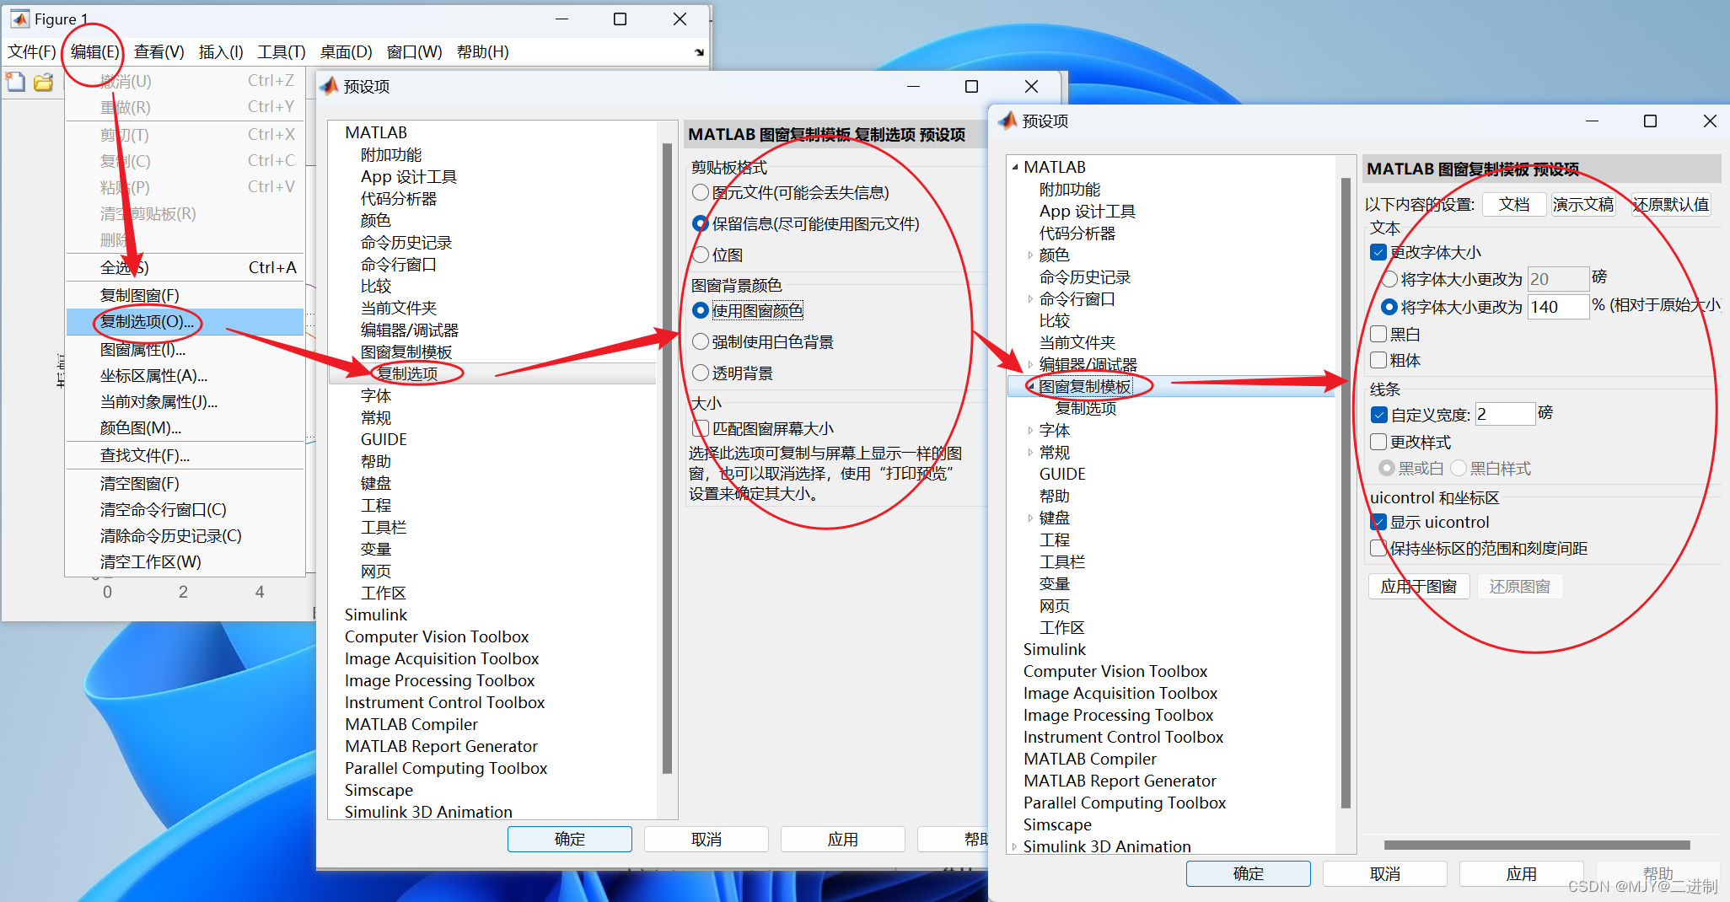Collapse the 图窗复制模板 node in right tree
This screenshot has height=902, width=1730.
click(x=1030, y=386)
